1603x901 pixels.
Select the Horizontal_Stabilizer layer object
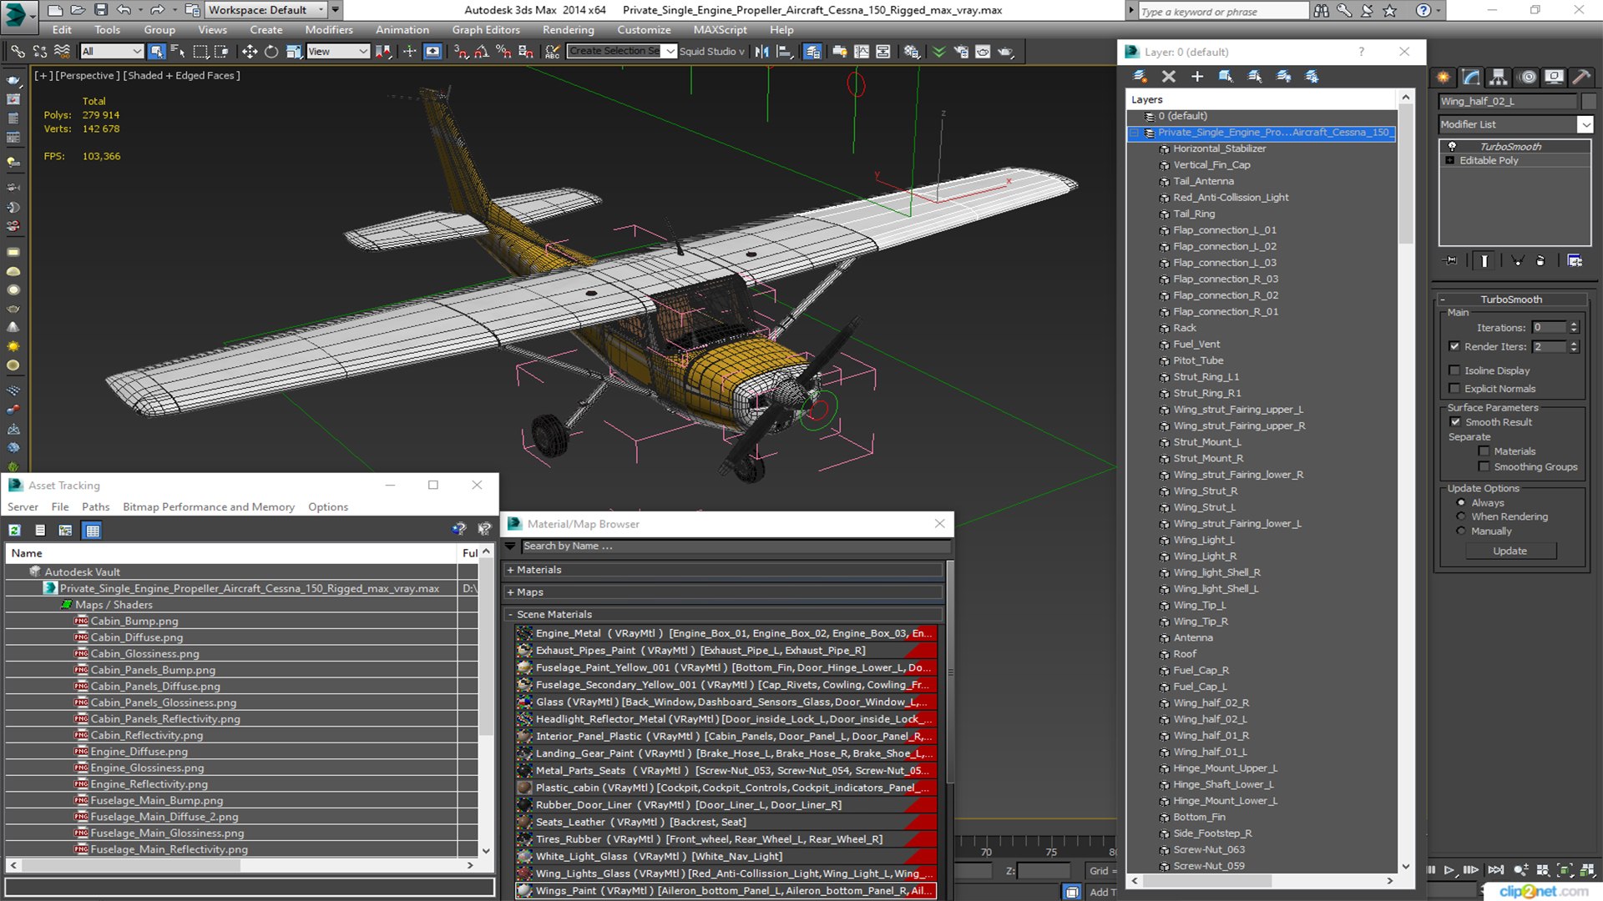[x=1219, y=148]
